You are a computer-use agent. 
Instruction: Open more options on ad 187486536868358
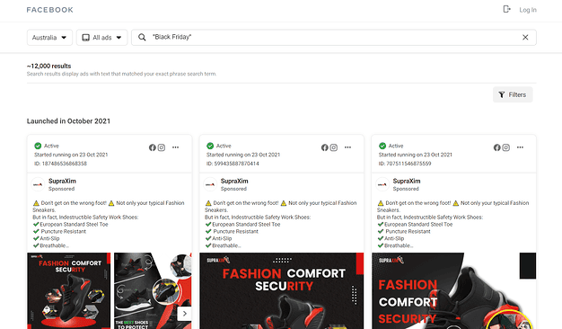tap(175, 147)
